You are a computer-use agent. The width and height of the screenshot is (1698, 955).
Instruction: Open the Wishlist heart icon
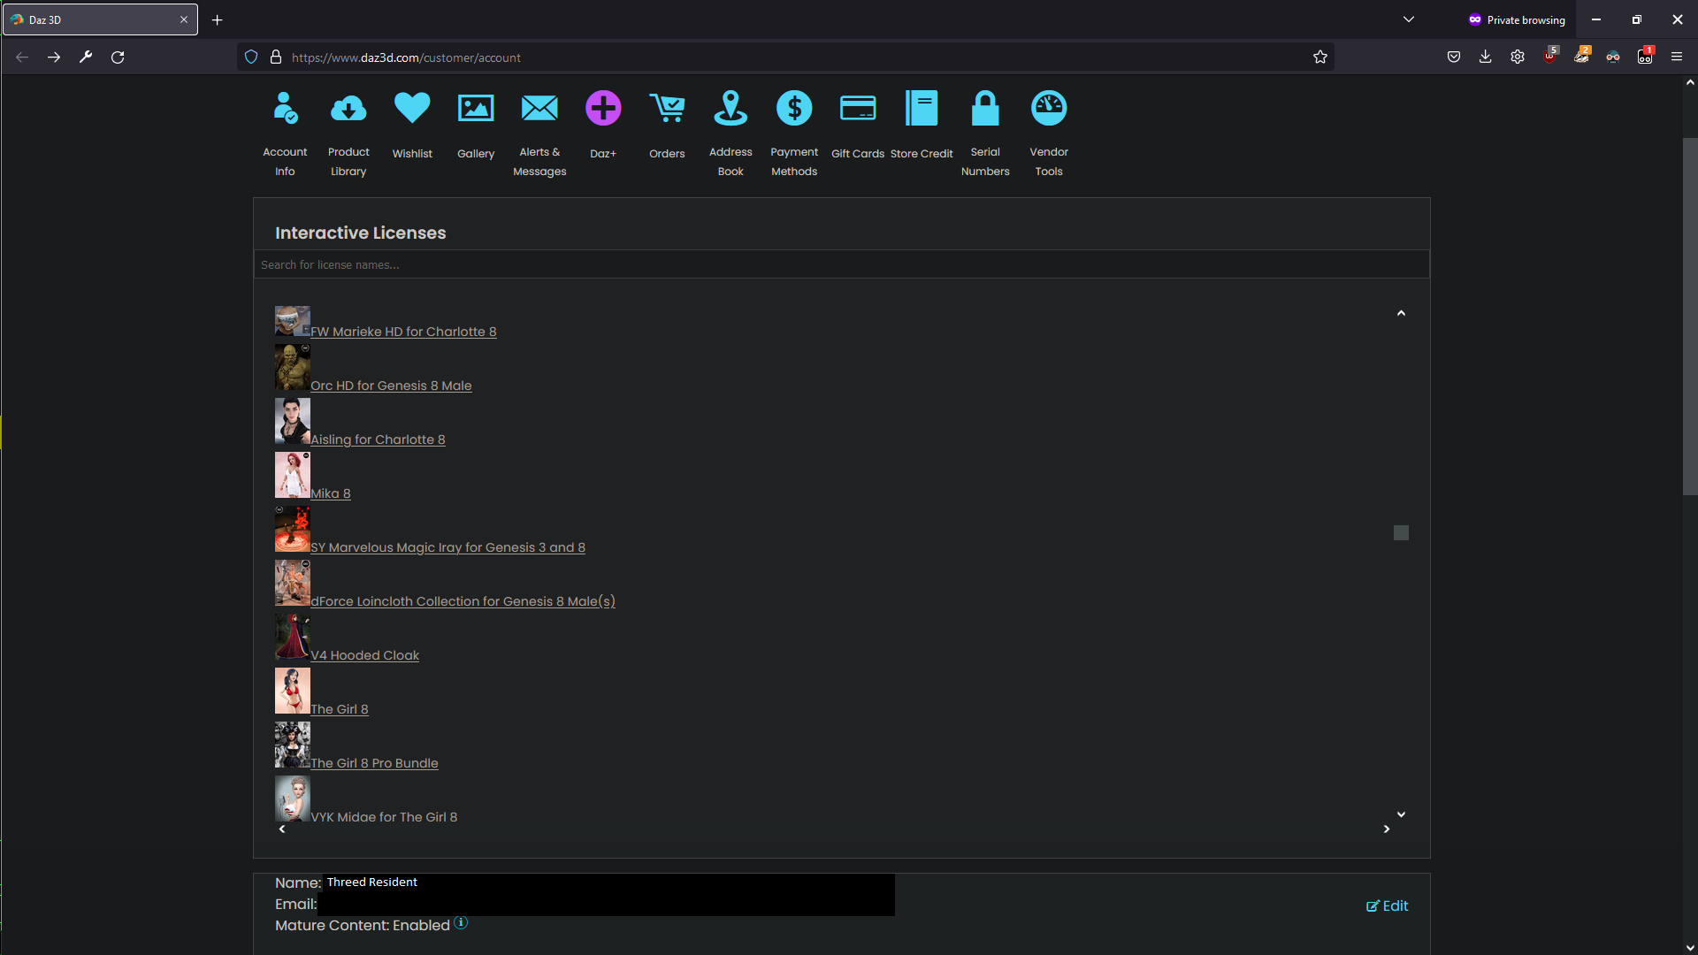point(412,108)
